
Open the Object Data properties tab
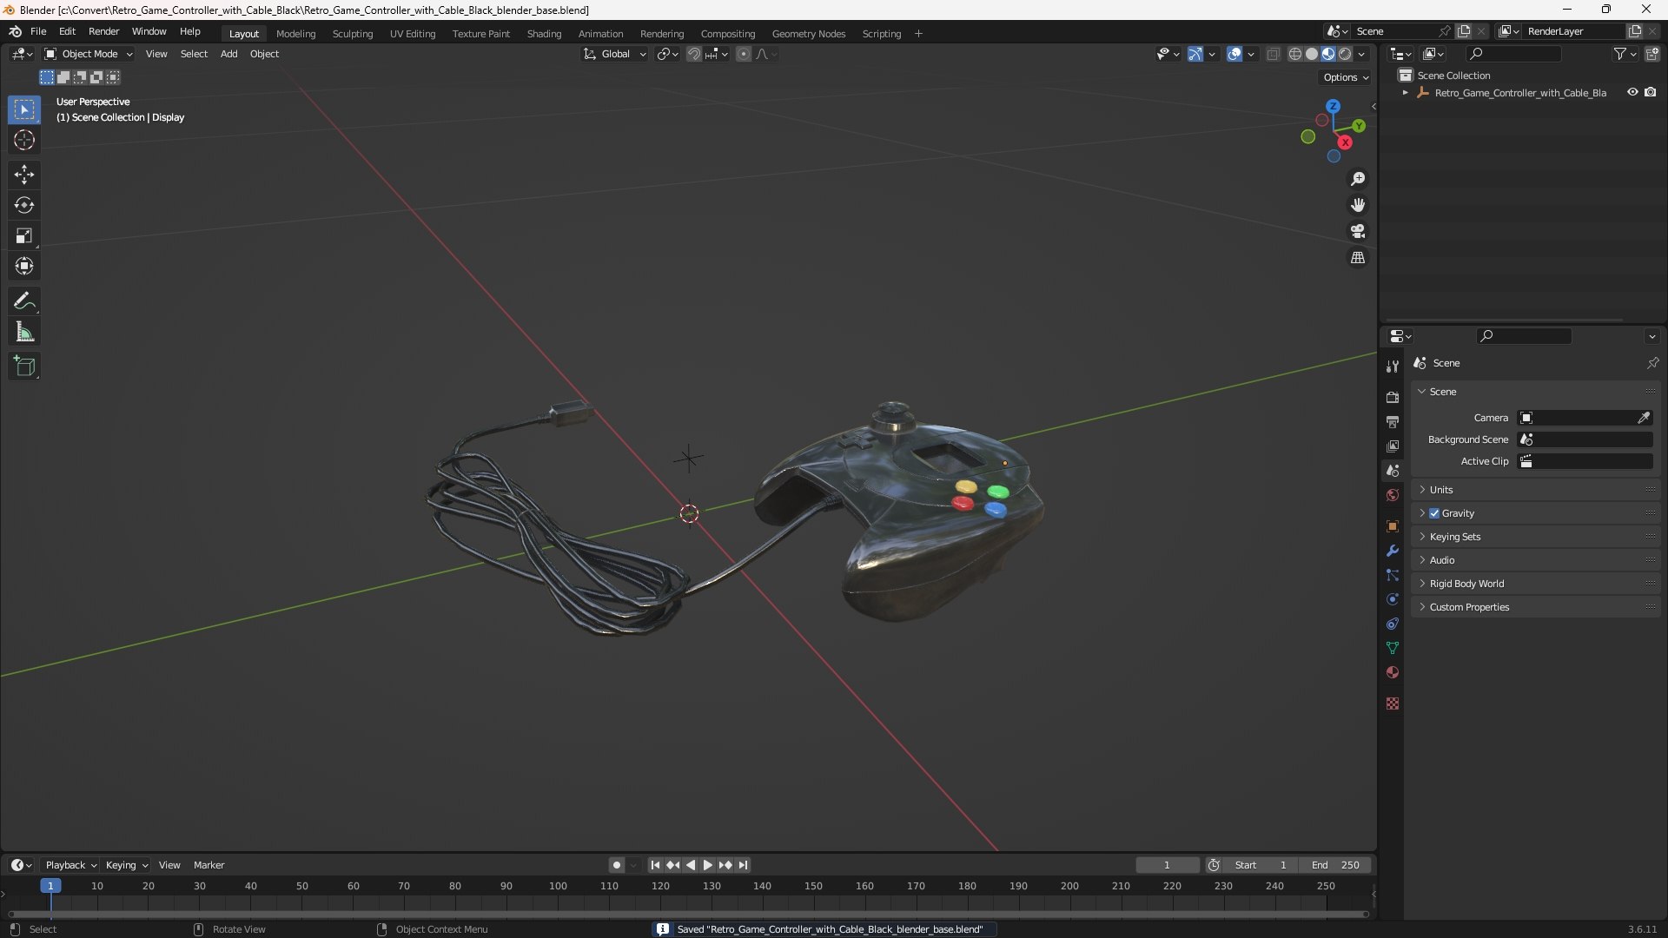click(1393, 648)
